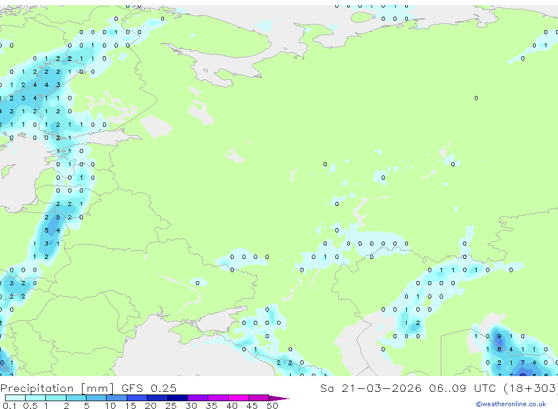
Task: Click legend label '20'
Action: (x=151, y=406)
